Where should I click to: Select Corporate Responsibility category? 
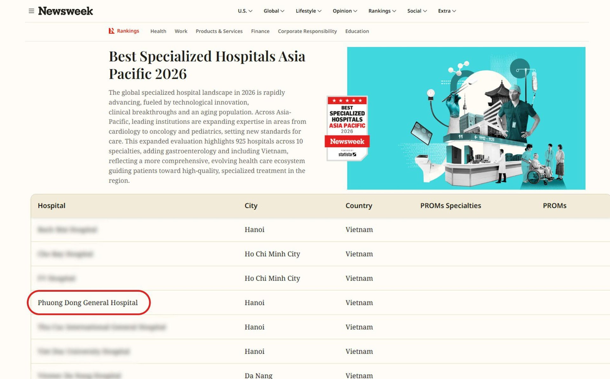click(307, 31)
